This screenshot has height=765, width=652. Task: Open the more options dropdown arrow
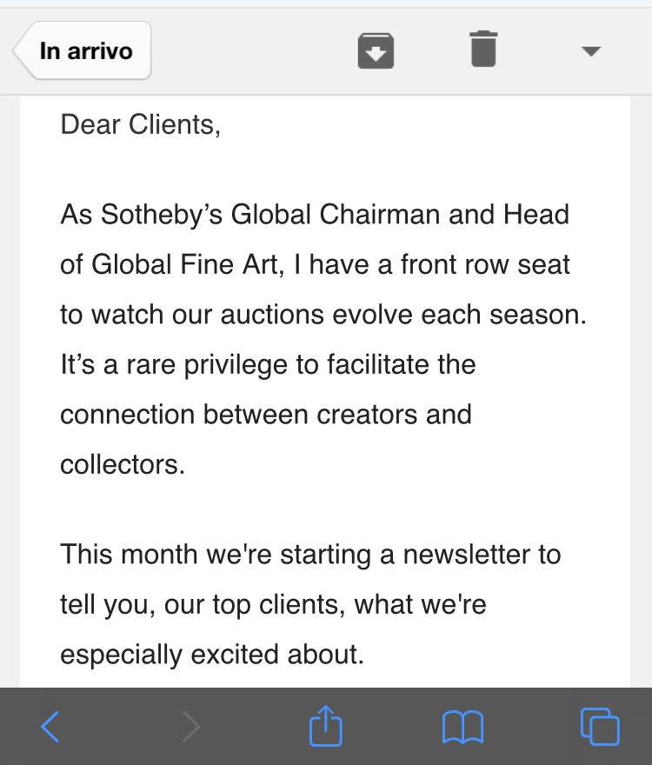(591, 50)
